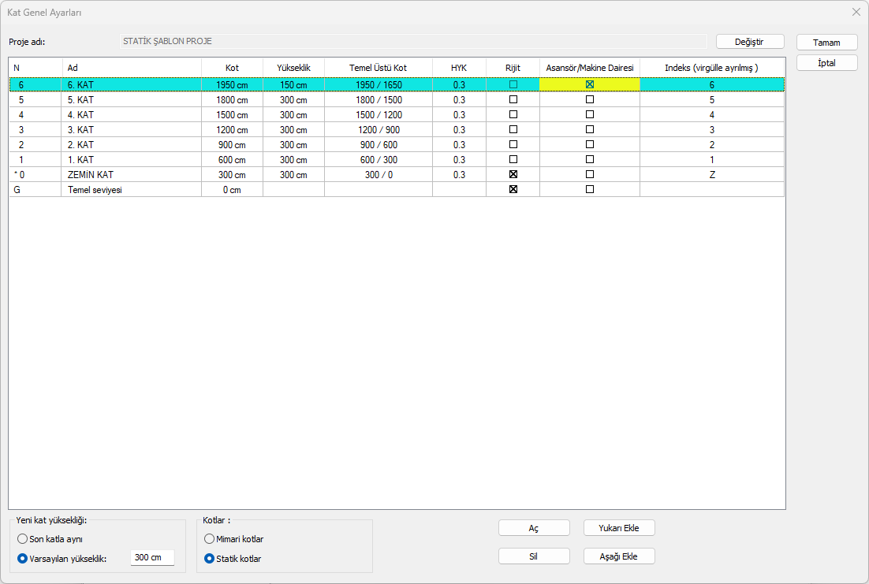Image resolution: width=869 pixels, height=584 pixels.
Task: Click the İptal button
Action: 826,63
